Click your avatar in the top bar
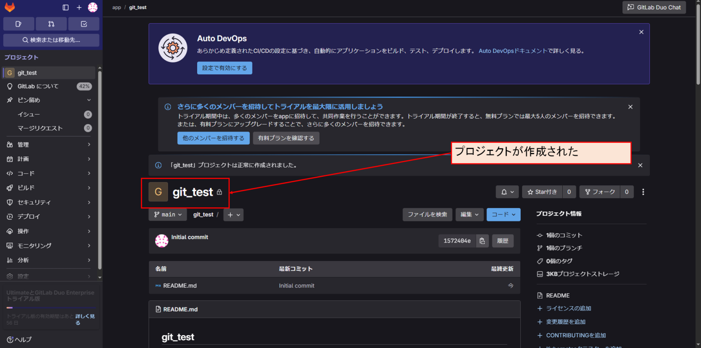This screenshot has width=701, height=348. [93, 7]
